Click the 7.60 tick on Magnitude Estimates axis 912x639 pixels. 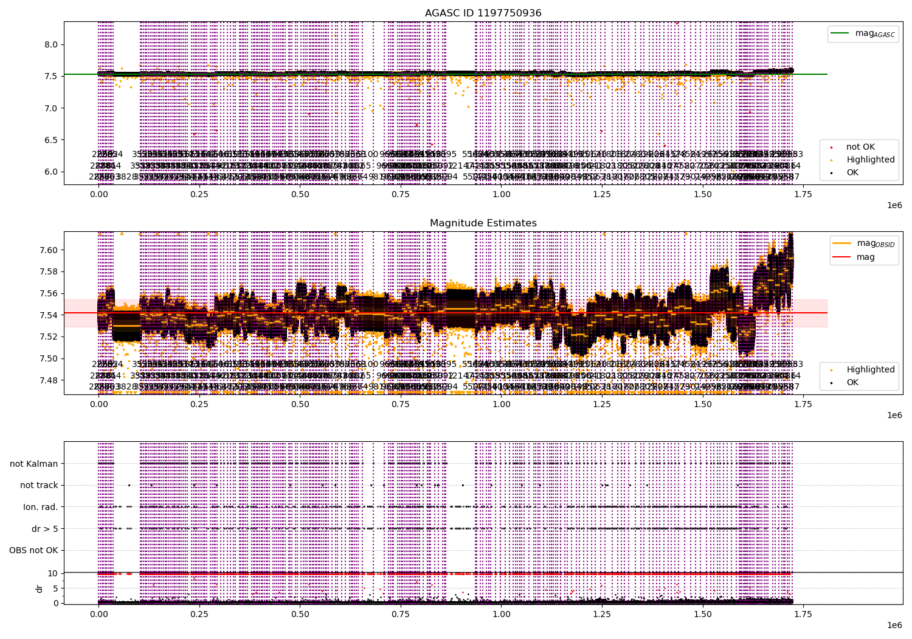click(x=49, y=250)
